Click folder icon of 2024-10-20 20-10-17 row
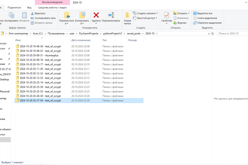The height and width of the screenshot is (165, 248). click(x=17, y=64)
